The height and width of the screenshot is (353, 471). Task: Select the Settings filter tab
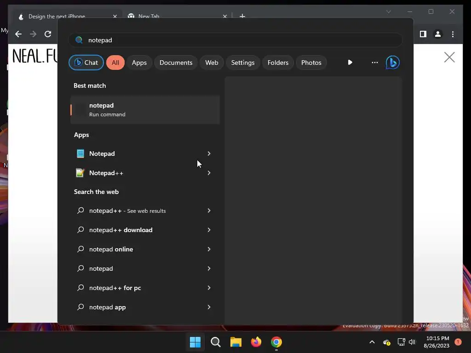click(x=243, y=63)
